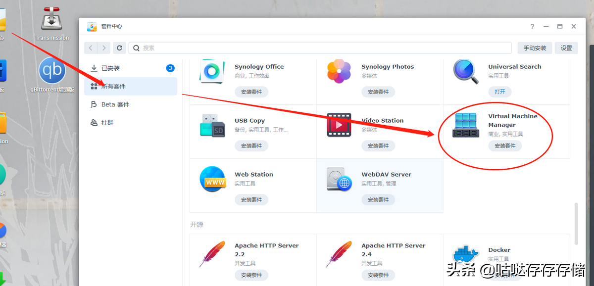Click the WebDAV Server globe icon

[x=339, y=180]
